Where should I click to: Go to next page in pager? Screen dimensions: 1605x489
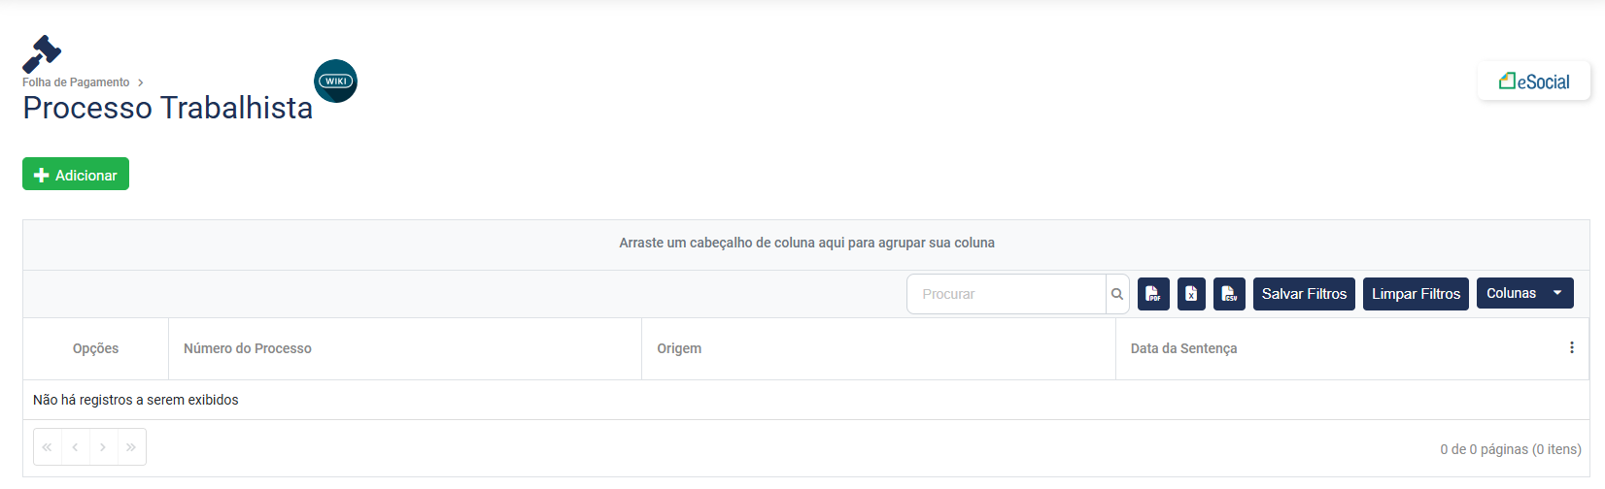pyautogui.click(x=103, y=447)
